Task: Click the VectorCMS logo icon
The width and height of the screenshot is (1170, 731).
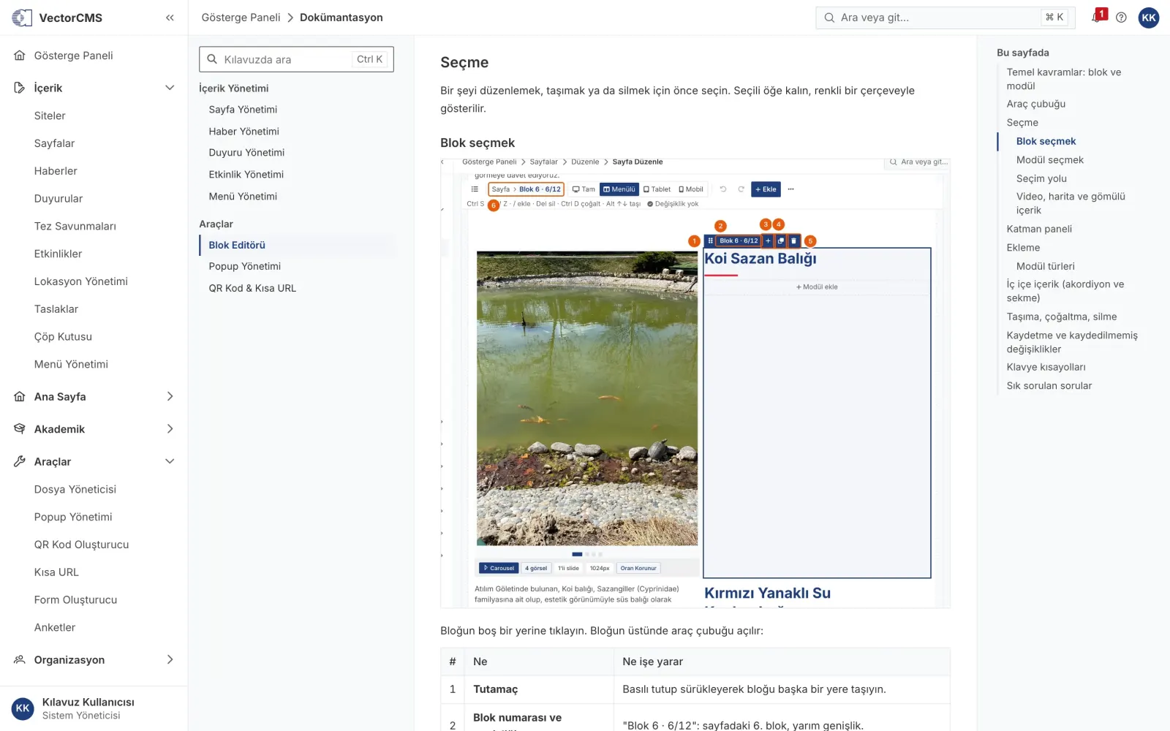Action: pyautogui.click(x=22, y=18)
